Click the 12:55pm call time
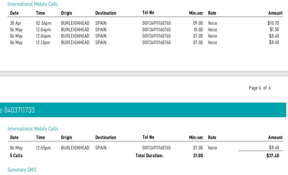 click(x=43, y=148)
